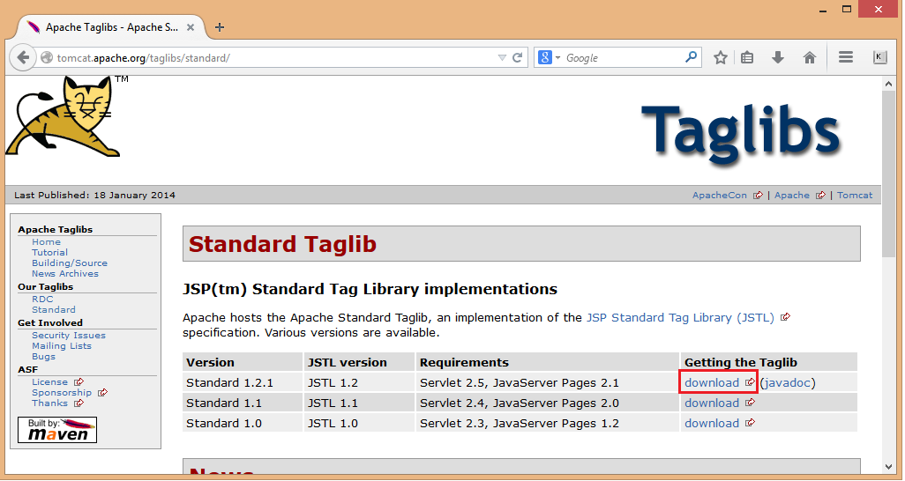Screen dimensions: 905x481
Task: Open the Thanks link
Action: (x=49, y=403)
